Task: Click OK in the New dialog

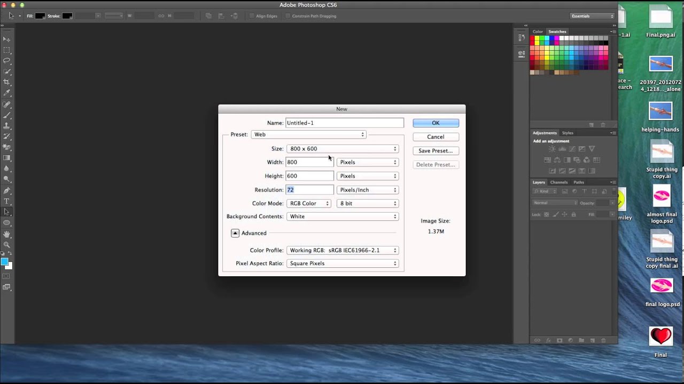Action: pos(436,123)
